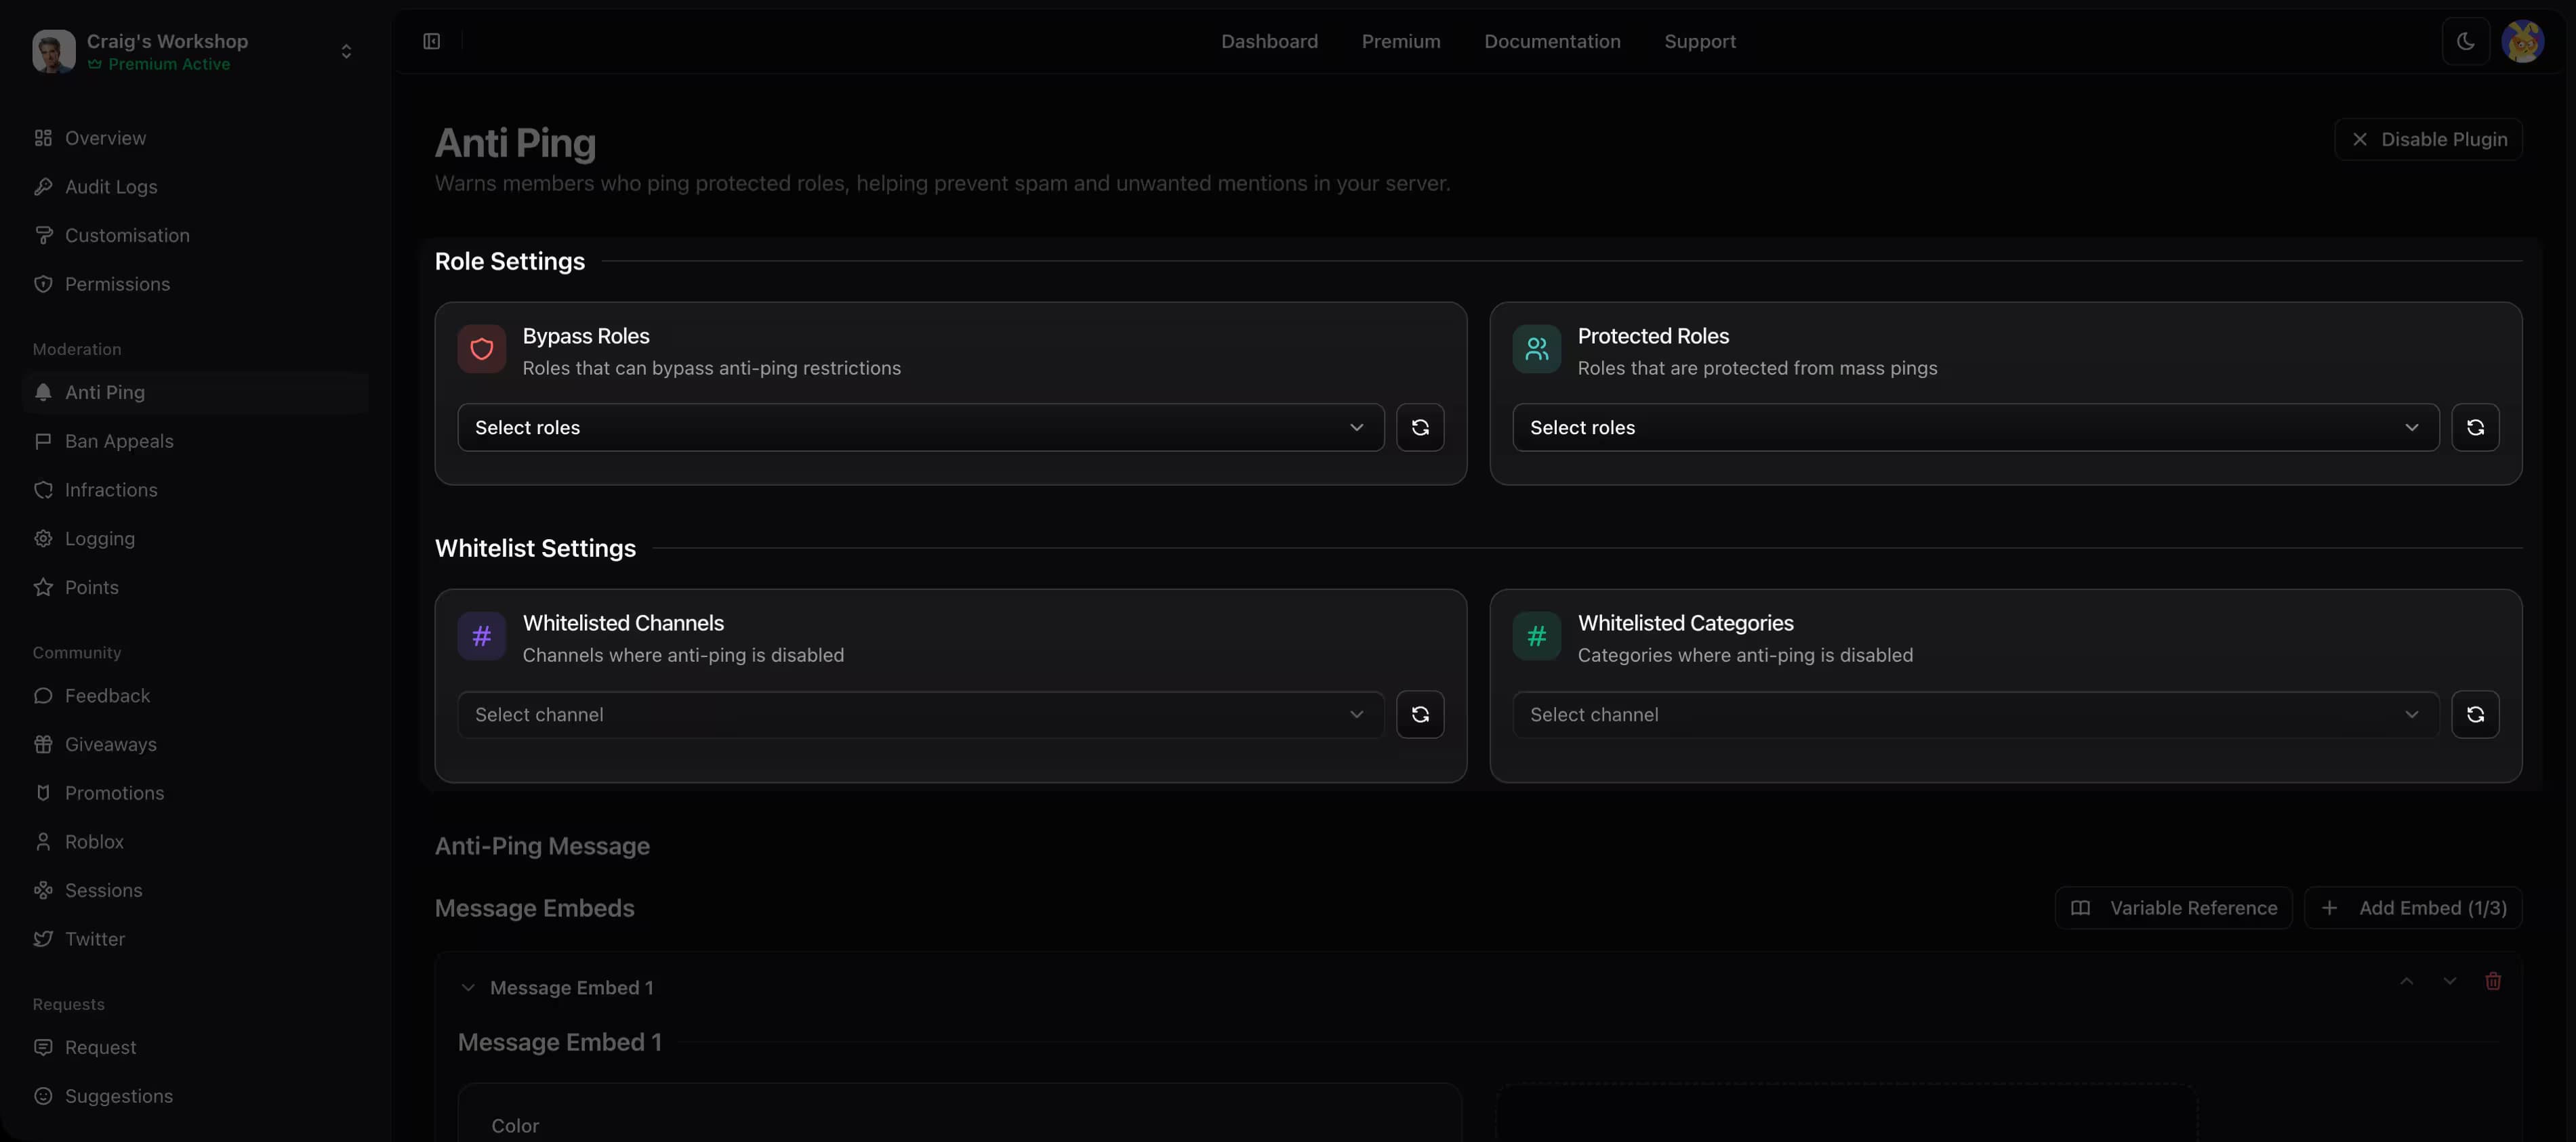Click the Protected Roles users icon
2576x1142 pixels.
point(1537,349)
